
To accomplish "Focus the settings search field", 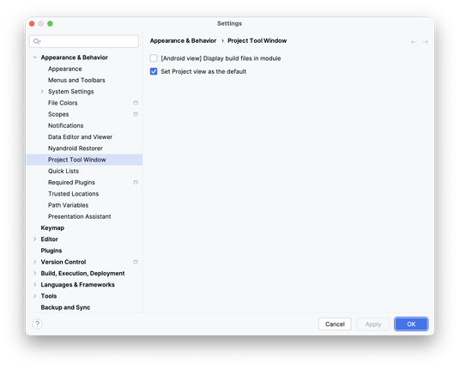I will [84, 41].
